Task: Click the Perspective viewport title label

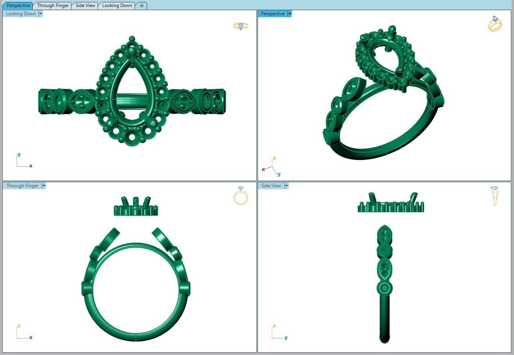Action: click(272, 14)
